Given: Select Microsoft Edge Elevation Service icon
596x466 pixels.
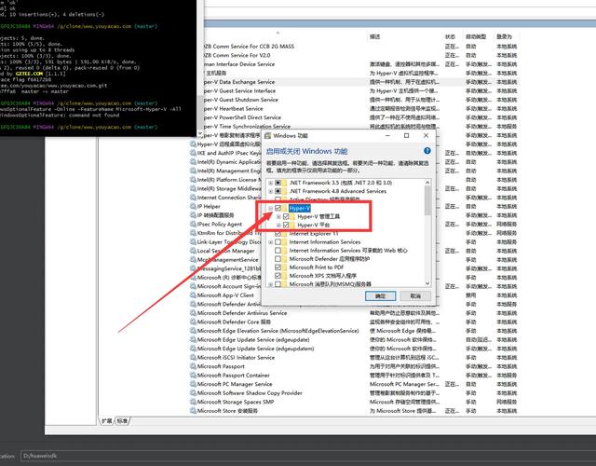Looking at the screenshot, I should 193,331.
